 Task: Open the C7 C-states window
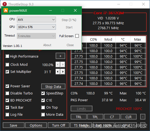tap(112, 117)
